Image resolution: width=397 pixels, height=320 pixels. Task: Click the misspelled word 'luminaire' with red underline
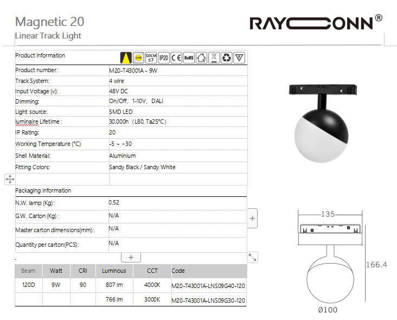pos(27,122)
